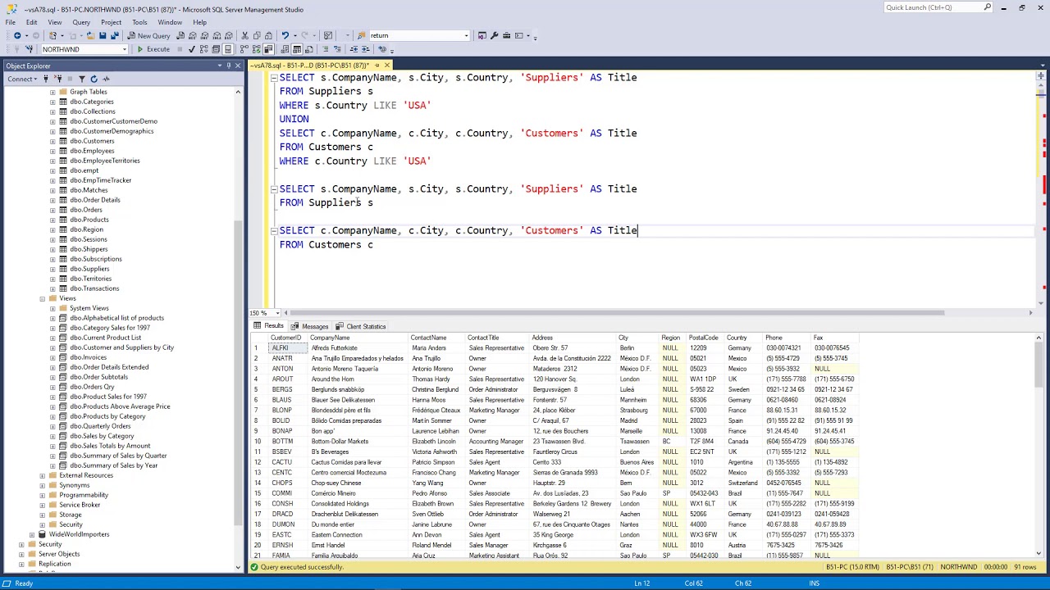Click the Undo toolbar icon

pyautogui.click(x=285, y=35)
